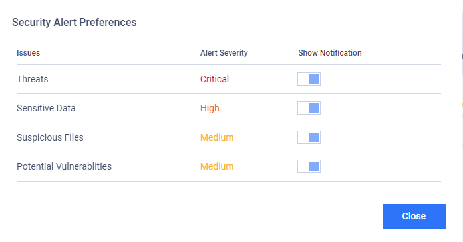Click the Security Alert Preferences title
The width and height of the screenshot is (463, 242).
(74, 22)
